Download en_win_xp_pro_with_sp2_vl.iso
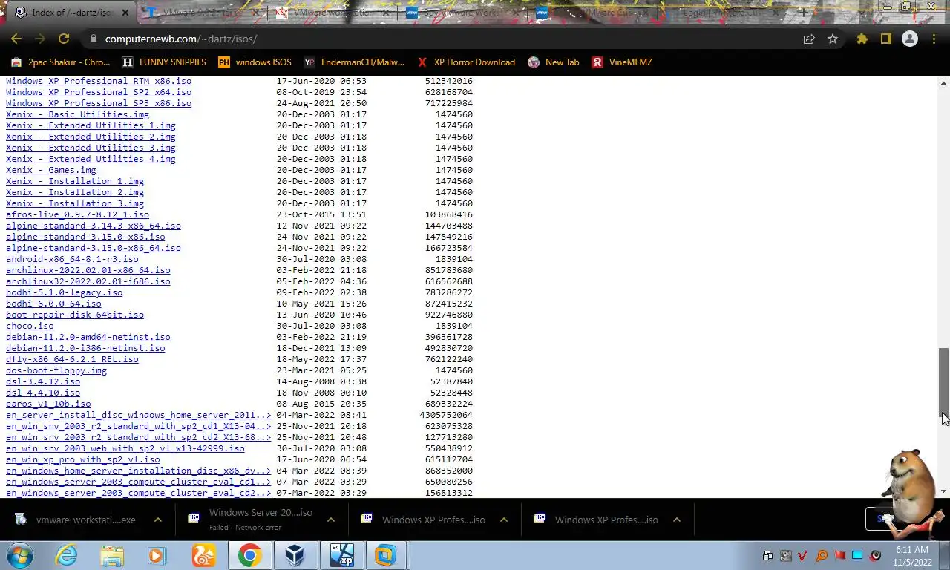The image size is (950, 570). click(x=83, y=459)
